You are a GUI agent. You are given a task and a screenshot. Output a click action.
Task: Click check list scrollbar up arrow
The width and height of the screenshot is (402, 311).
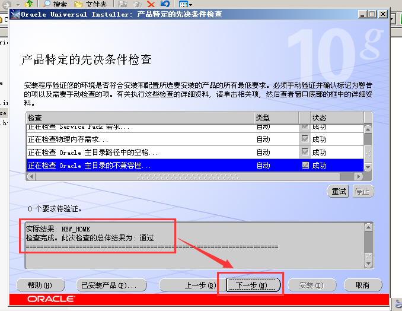[368, 129]
